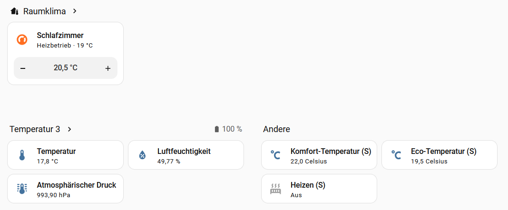The image size is (508, 210).
Task: Click the Komfort-Temperatur Celsius icon
Action: click(x=275, y=155)
